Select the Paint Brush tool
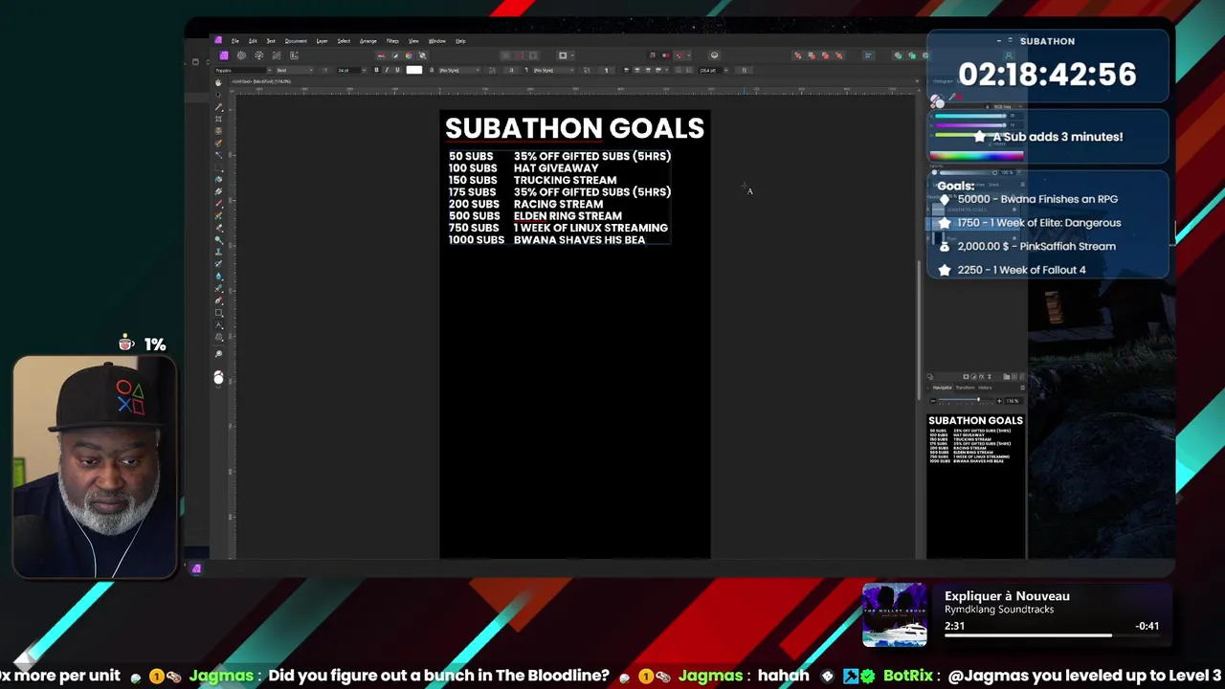 point(219,203)
